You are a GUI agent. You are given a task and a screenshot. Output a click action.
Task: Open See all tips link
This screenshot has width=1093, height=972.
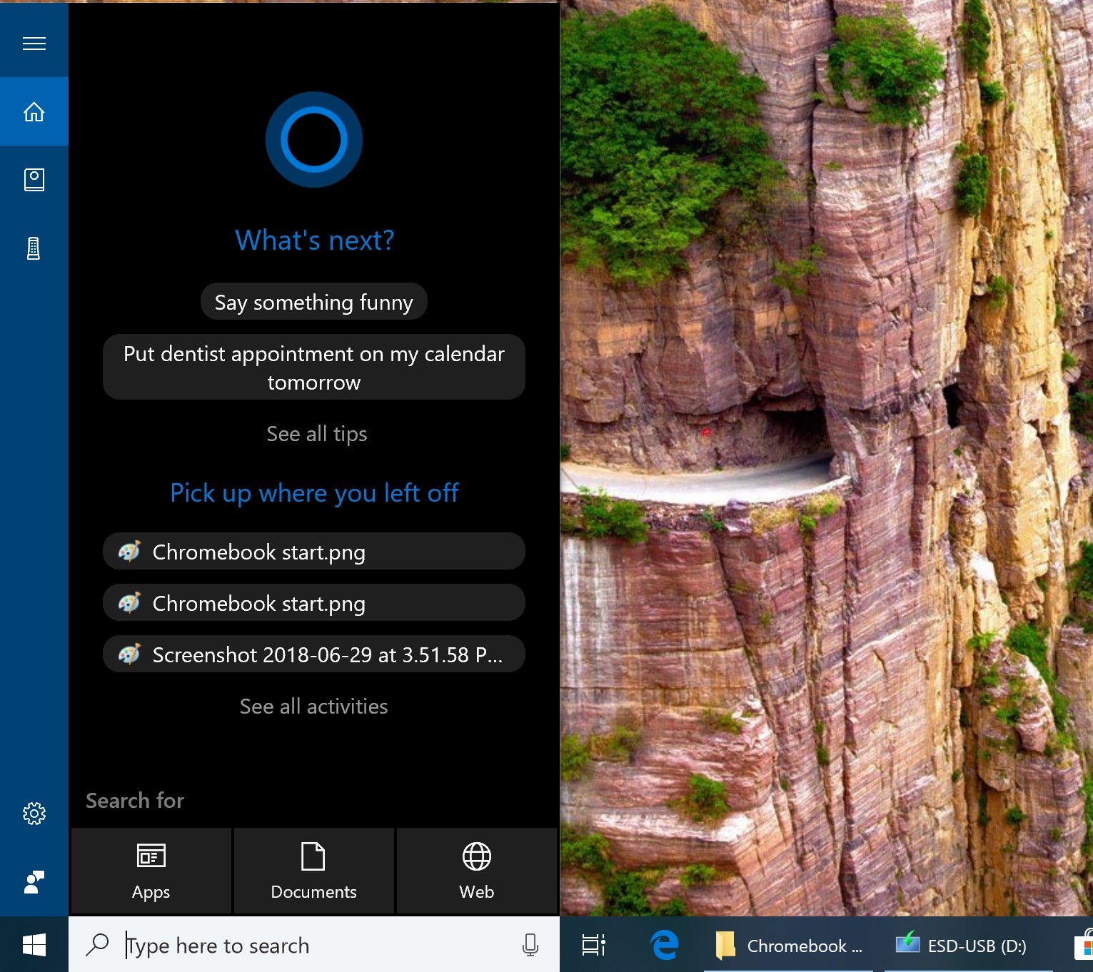click(x=317, y=434)
